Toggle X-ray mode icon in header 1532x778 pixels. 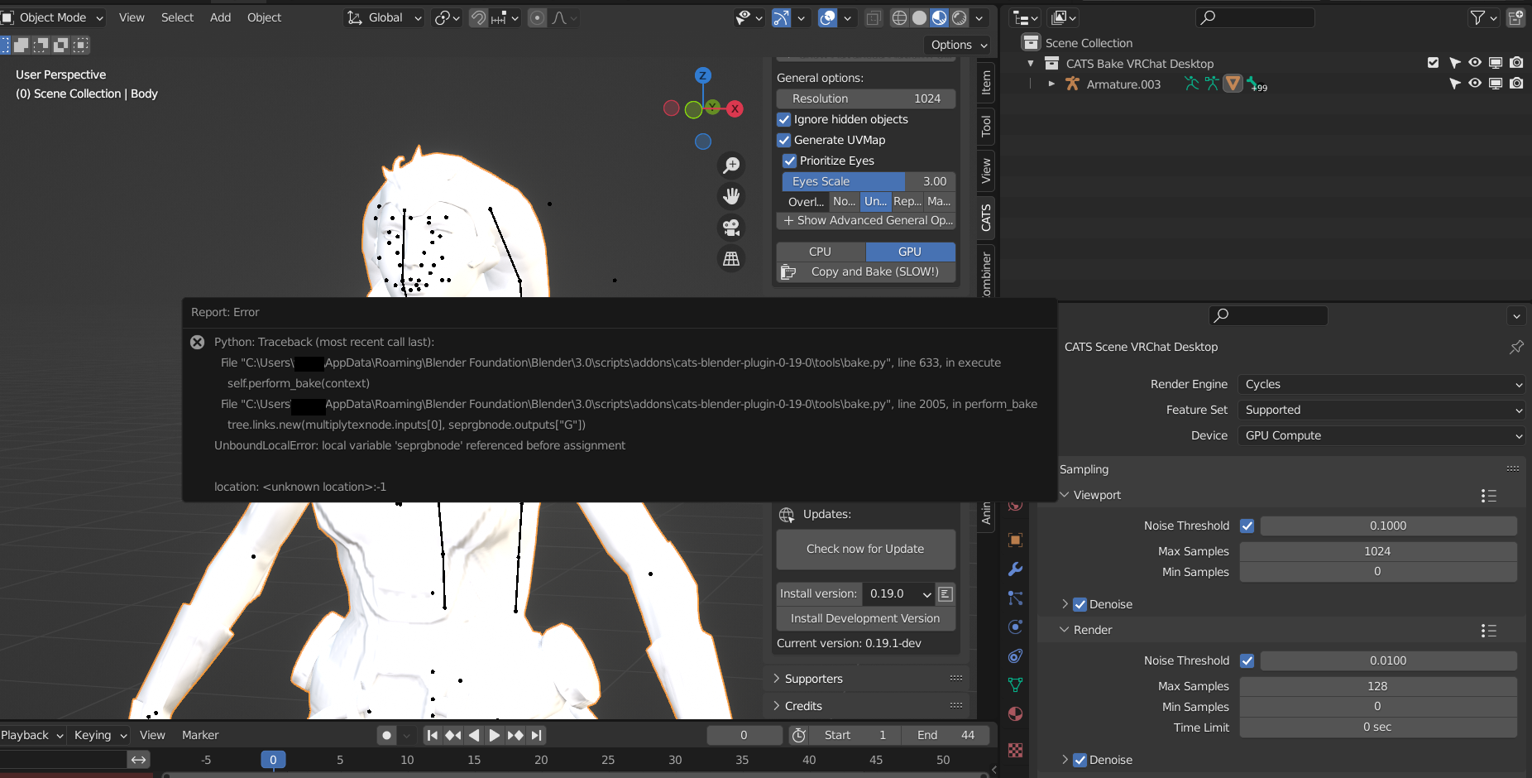tap(873, 17)
